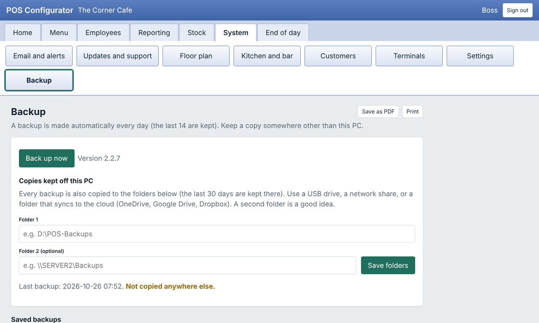Click the Version 2.2.7 text
Viewport: 539px width, 323px height.
point(99,158)
